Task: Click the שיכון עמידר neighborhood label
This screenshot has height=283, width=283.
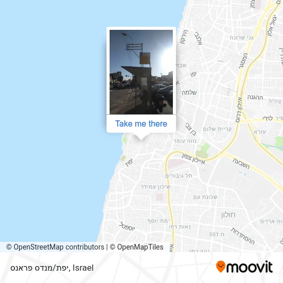Action: click(x=155, y=187)
